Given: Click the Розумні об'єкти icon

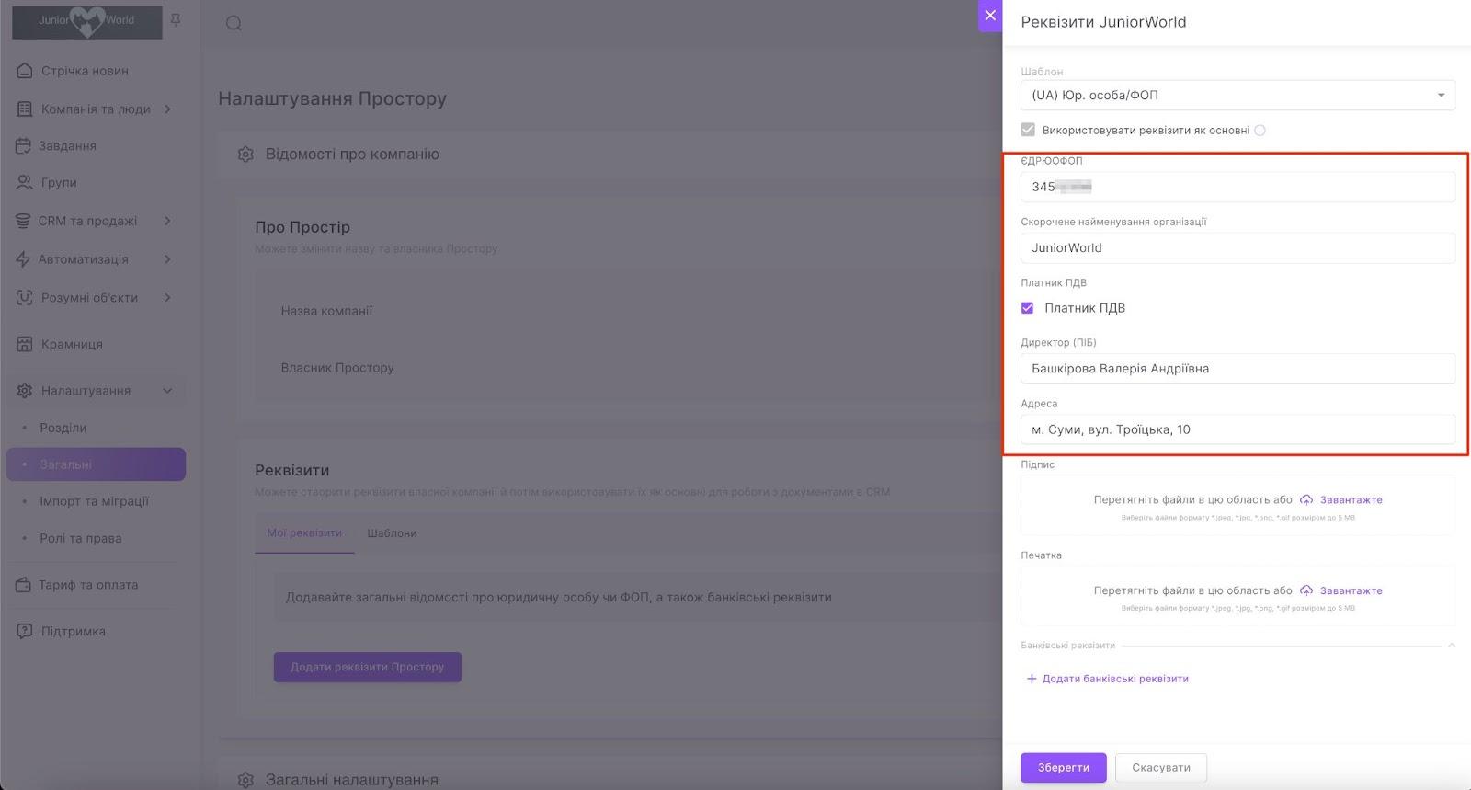Looking at the screenshot, I should tap(25, 298).
